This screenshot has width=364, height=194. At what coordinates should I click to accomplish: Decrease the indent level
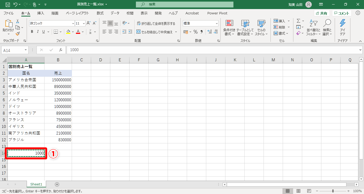(x=124, y=32)
